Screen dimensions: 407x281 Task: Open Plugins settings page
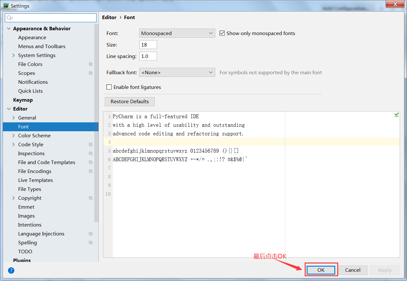click(x=22, y=260)
